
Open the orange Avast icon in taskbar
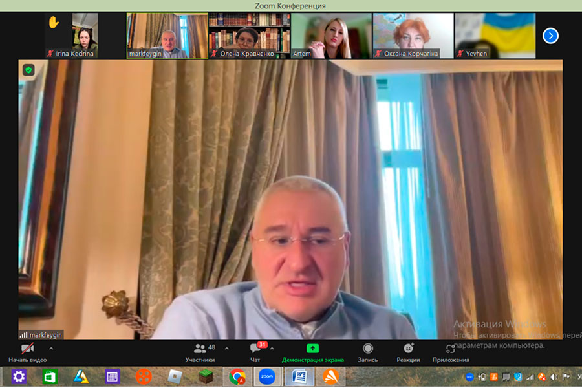[330, 377]
